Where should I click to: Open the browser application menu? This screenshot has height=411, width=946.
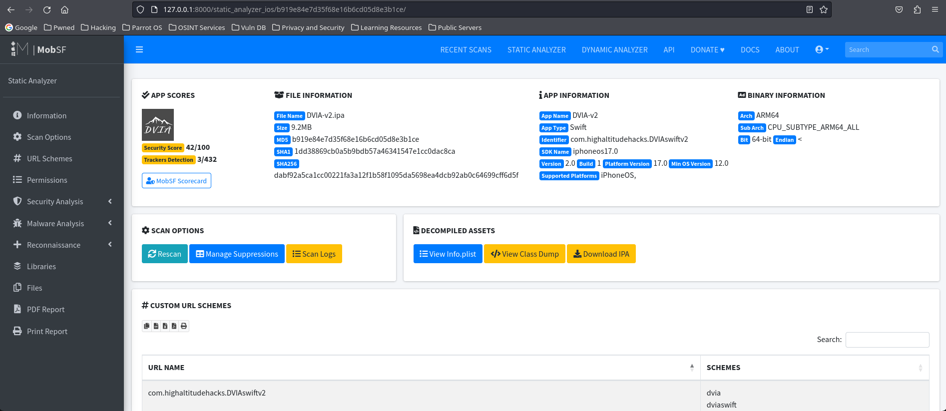[935, 9]
